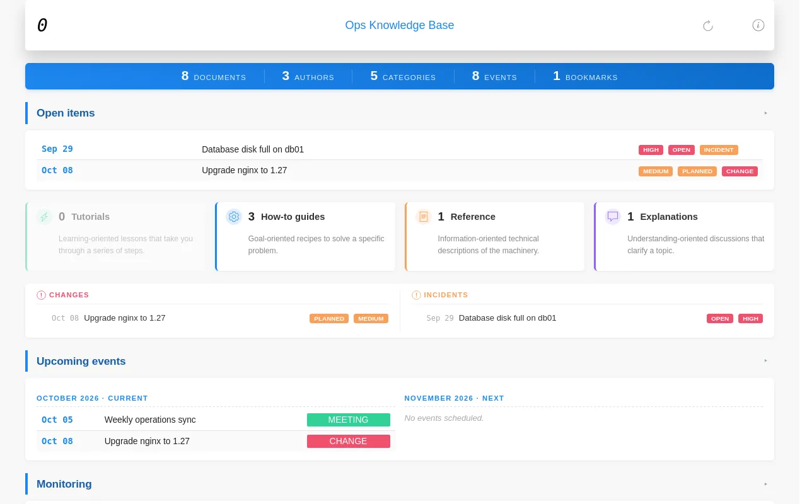
Task: Click 'November 2026 · Next' heading
Action: tap(454, 398)
